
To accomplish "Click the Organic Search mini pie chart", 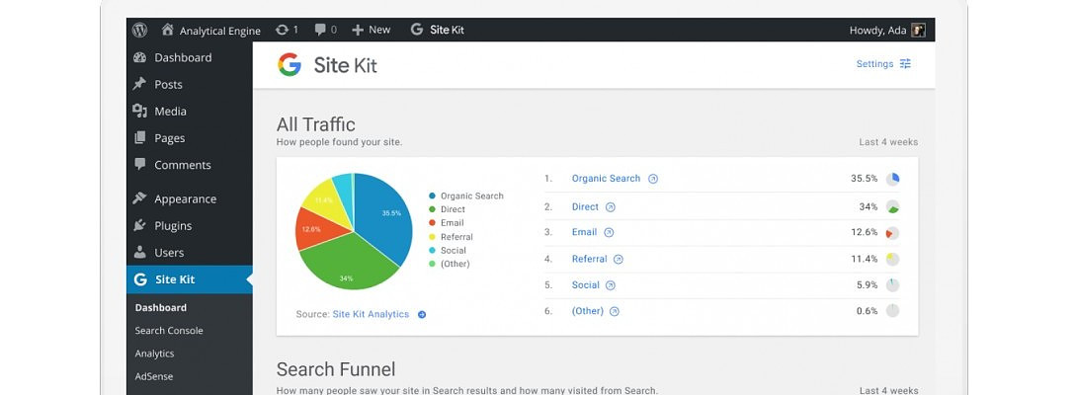I will [x=892, y=180].
